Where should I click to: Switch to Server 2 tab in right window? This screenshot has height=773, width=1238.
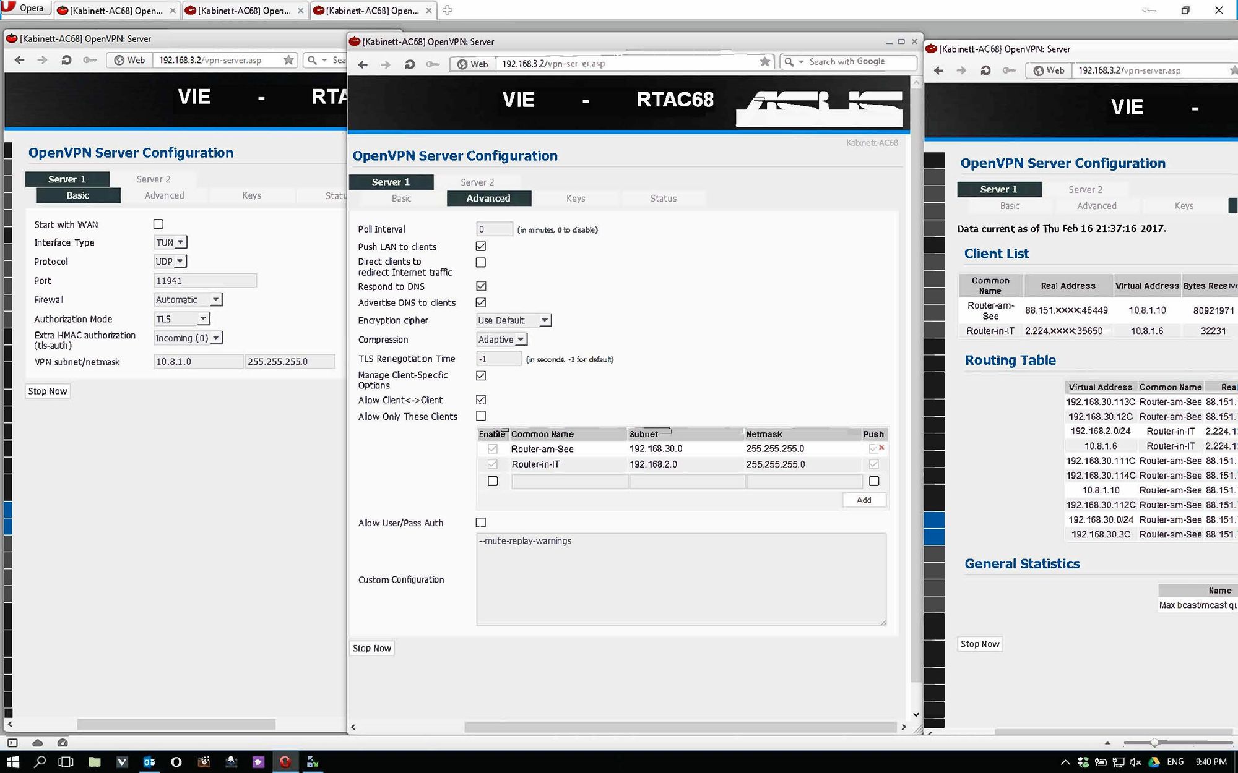[1085, 190]
